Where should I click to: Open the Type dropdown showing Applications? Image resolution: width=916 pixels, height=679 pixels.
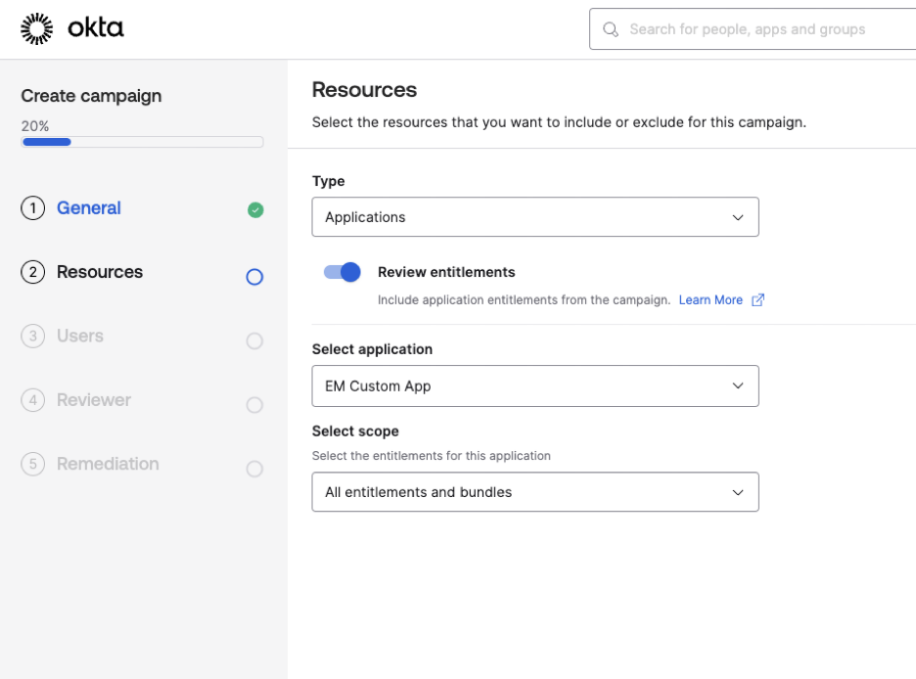coord(534,217)
